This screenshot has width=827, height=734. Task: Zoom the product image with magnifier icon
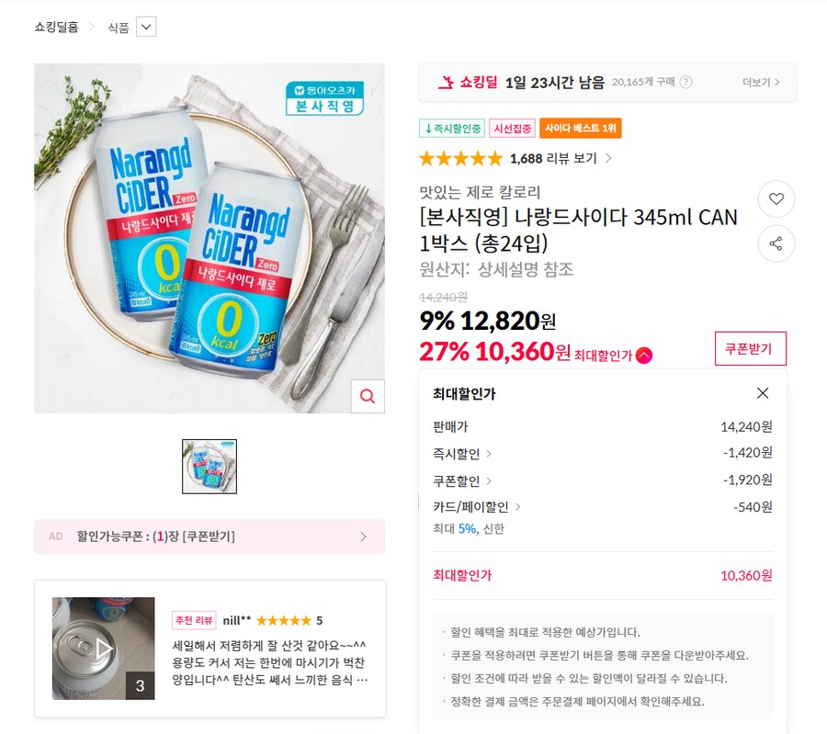click(x=368, y=396)
